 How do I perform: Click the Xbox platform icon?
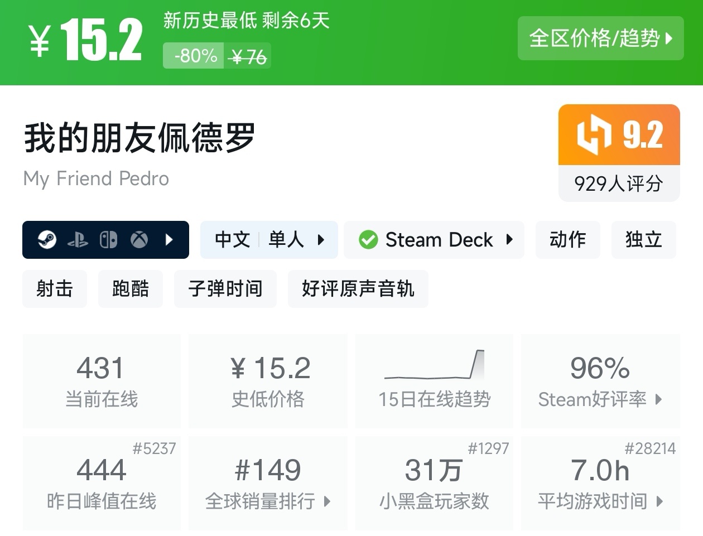click(x=138, y=240)
